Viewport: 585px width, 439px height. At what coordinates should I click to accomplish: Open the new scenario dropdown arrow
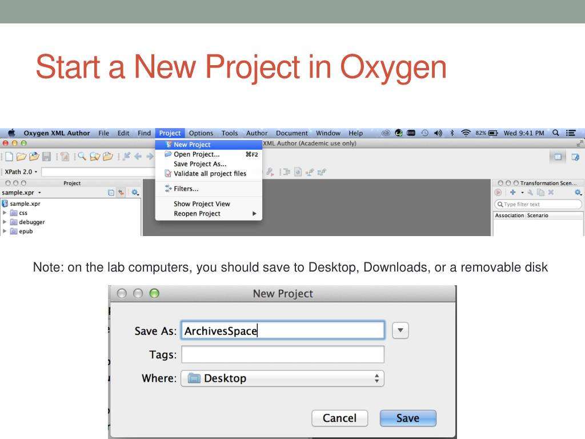pos(522,193)
